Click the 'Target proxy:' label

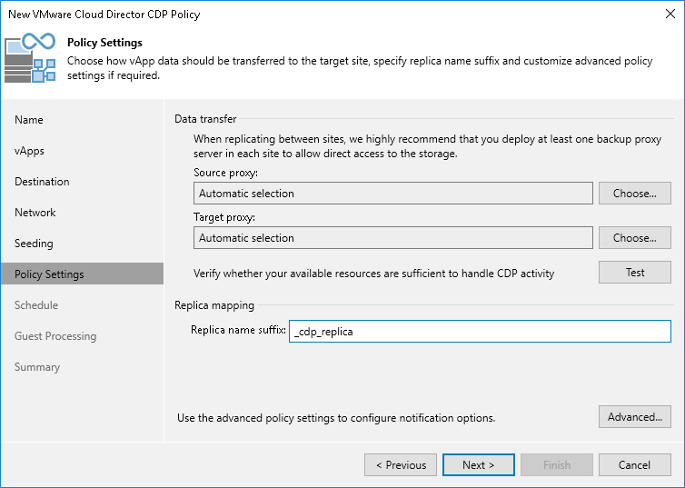coord(224,217)
